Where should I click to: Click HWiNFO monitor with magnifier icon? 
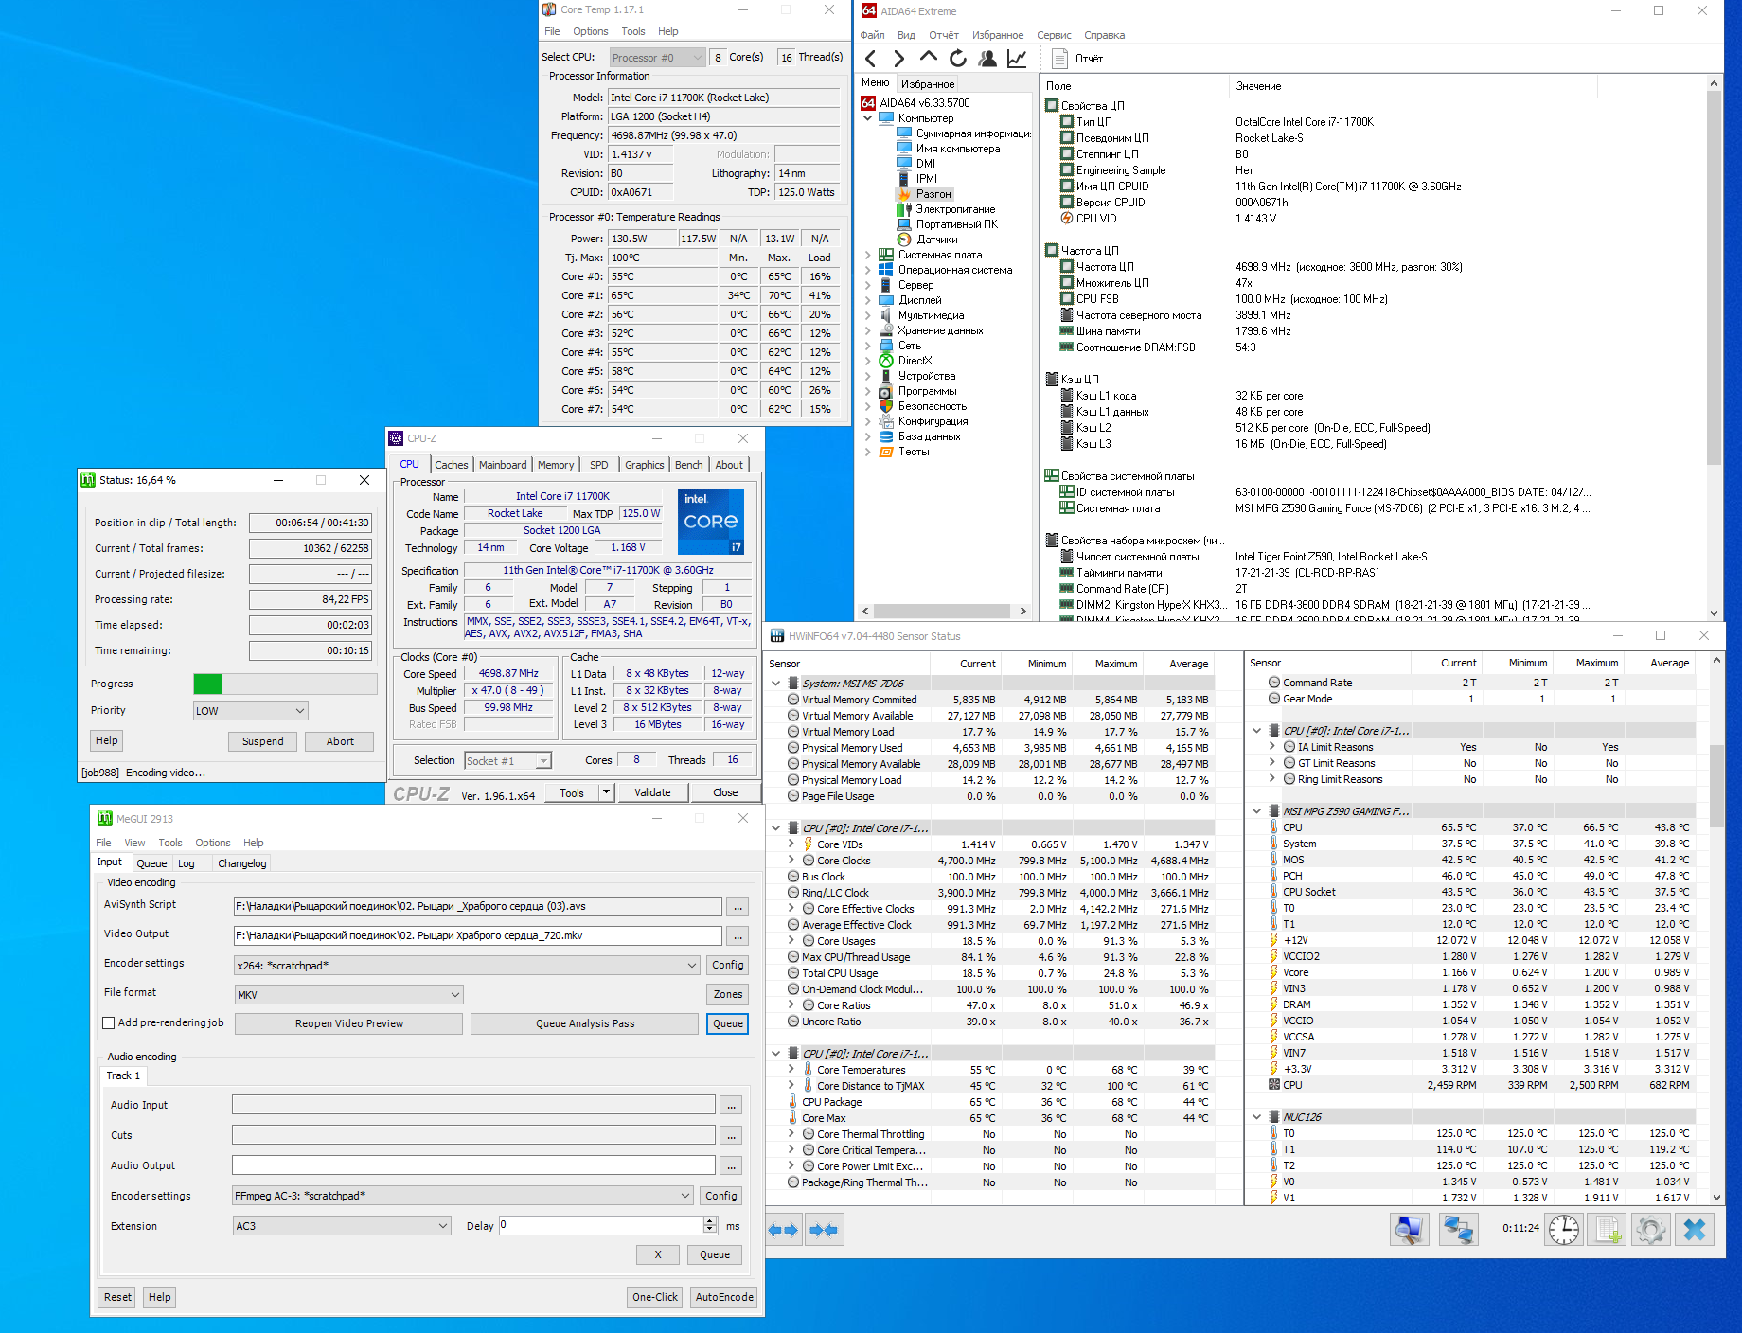[1409, 1229]
